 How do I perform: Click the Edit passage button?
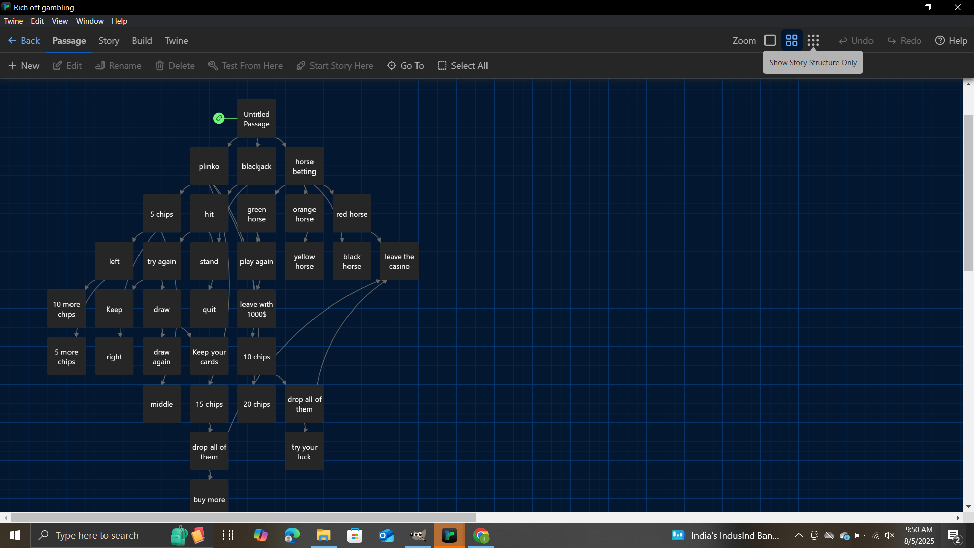[x=67, y=65]
